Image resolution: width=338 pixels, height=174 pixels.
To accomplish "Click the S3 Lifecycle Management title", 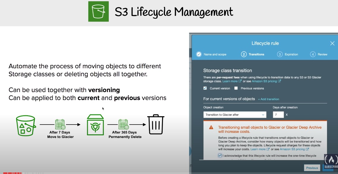I will pos(174,12).
